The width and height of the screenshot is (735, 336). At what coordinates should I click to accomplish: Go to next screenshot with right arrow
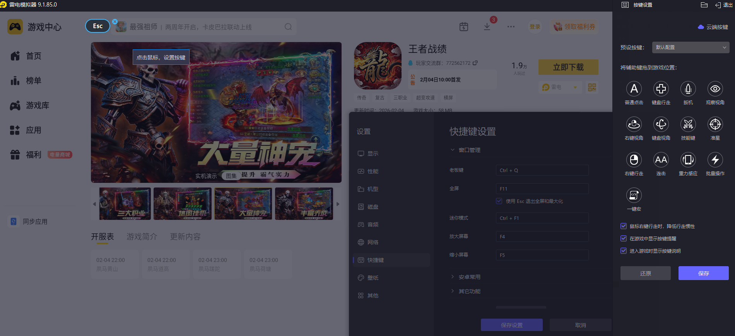[338, 204]
